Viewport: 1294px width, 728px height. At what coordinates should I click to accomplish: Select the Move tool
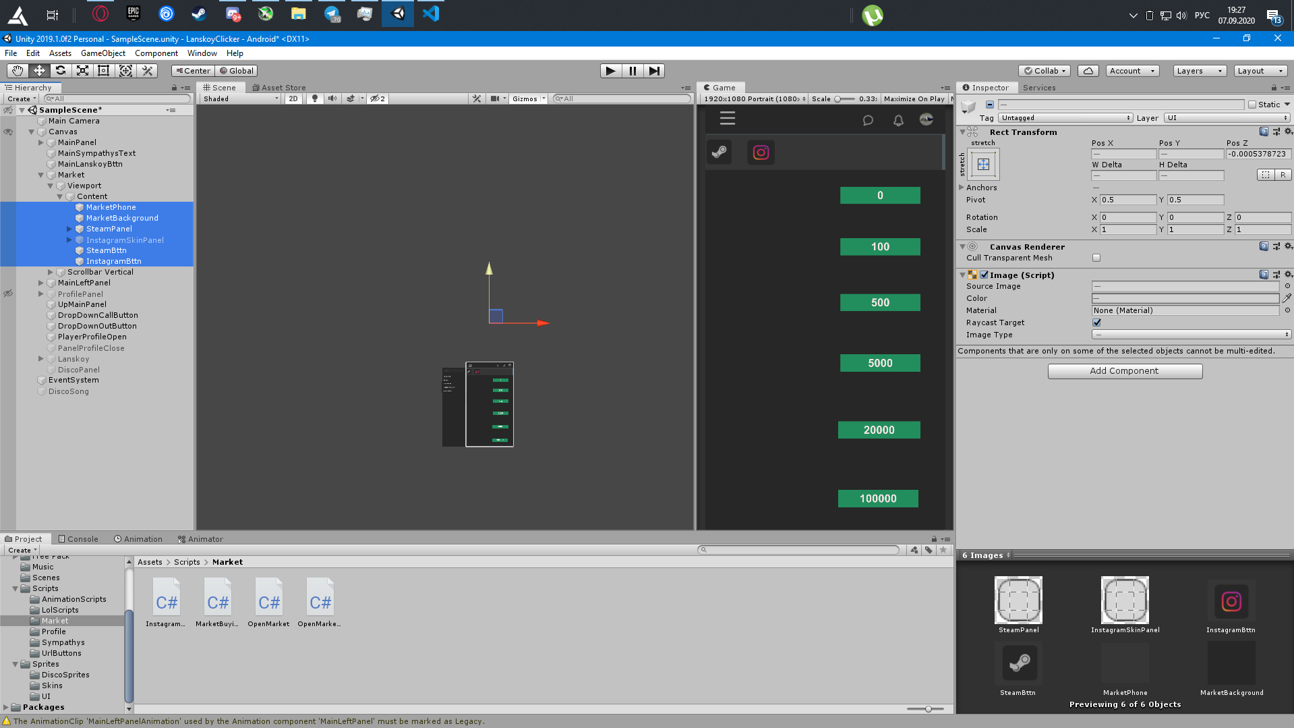[x=39, y=71]
